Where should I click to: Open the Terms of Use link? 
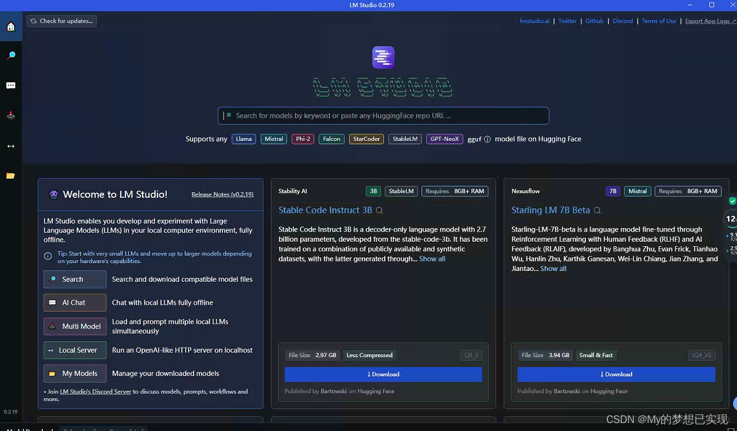(x=659, y=21)
